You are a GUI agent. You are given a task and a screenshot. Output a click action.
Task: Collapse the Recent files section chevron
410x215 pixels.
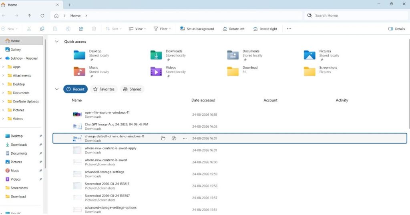[x=57, y=89]
